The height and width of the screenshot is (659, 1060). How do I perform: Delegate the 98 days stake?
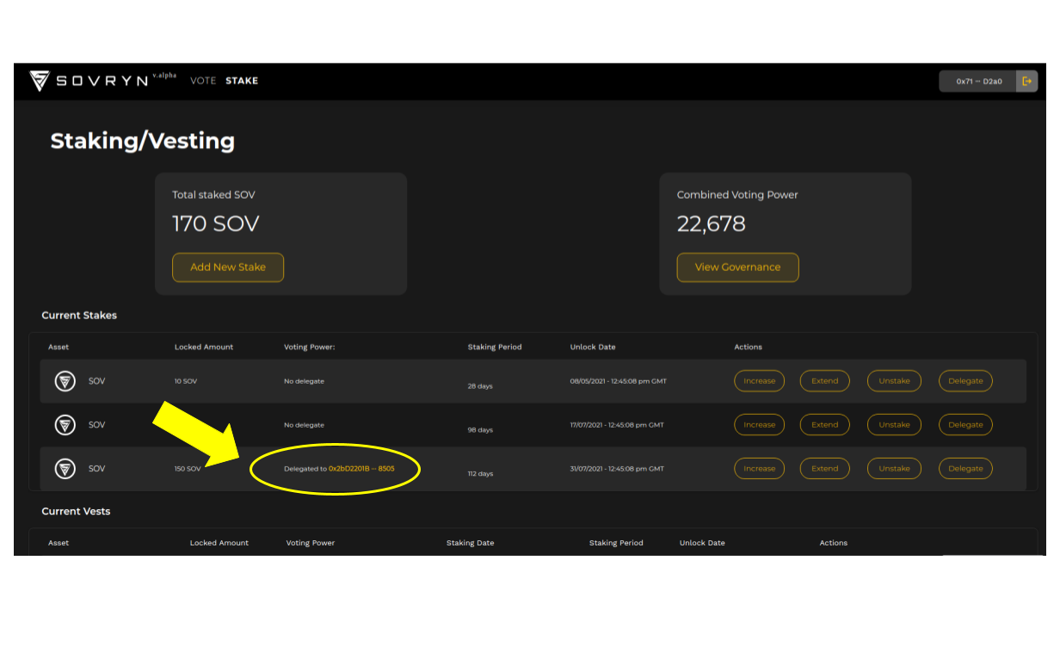click(965, 425)
